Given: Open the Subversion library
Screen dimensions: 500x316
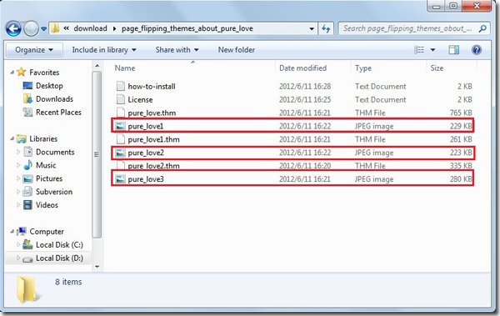Looking at the screenshot, I should 54,192.
